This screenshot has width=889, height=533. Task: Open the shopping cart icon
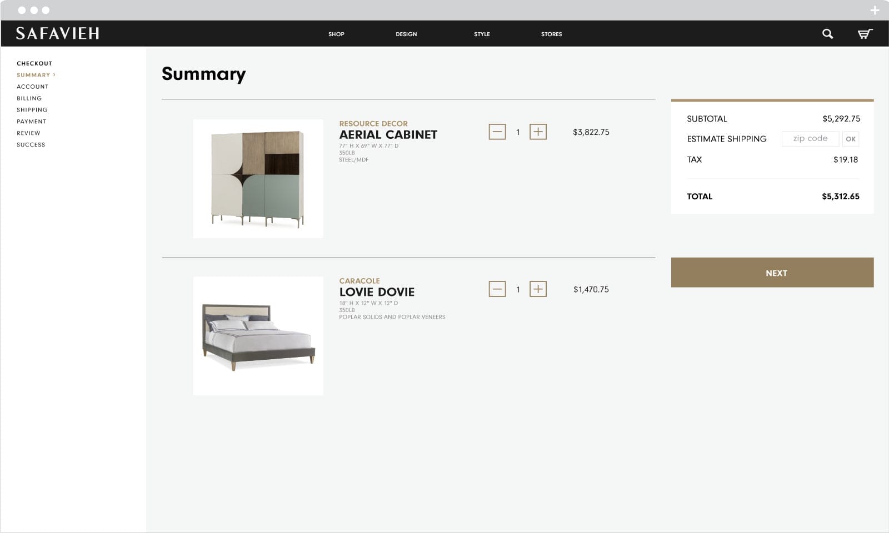(865, 34)
